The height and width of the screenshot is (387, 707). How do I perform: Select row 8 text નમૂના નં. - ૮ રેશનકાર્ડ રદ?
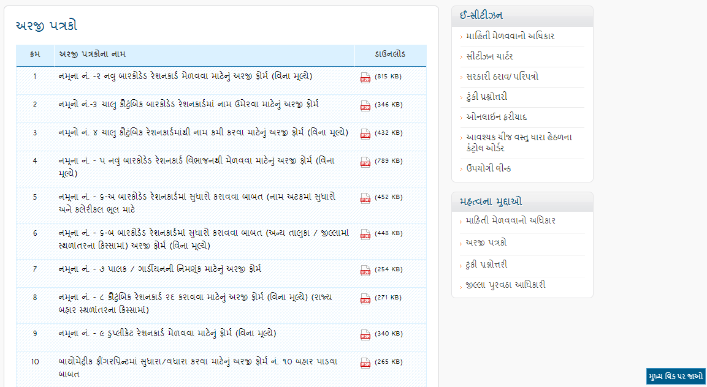click(x=195, y=303)
